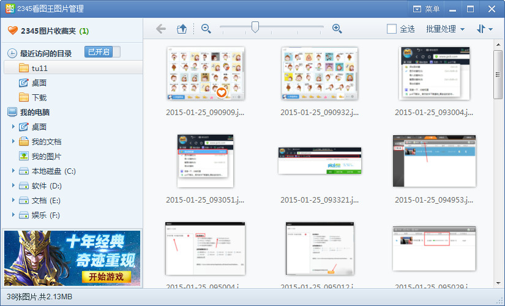Select the tu11 recent folder
Image resolution: width=505 pixels, height=306 pixels.
click(73, 68)
